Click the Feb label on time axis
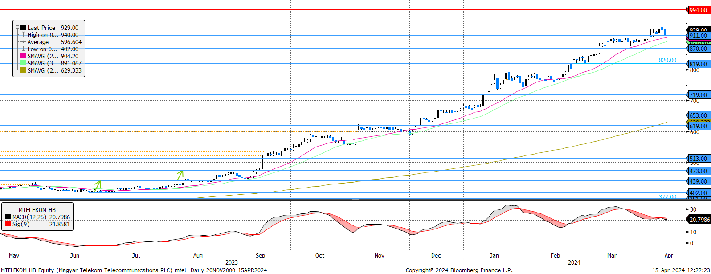The image size is (711, 274). pyautogui.click(x=555, y=255)
